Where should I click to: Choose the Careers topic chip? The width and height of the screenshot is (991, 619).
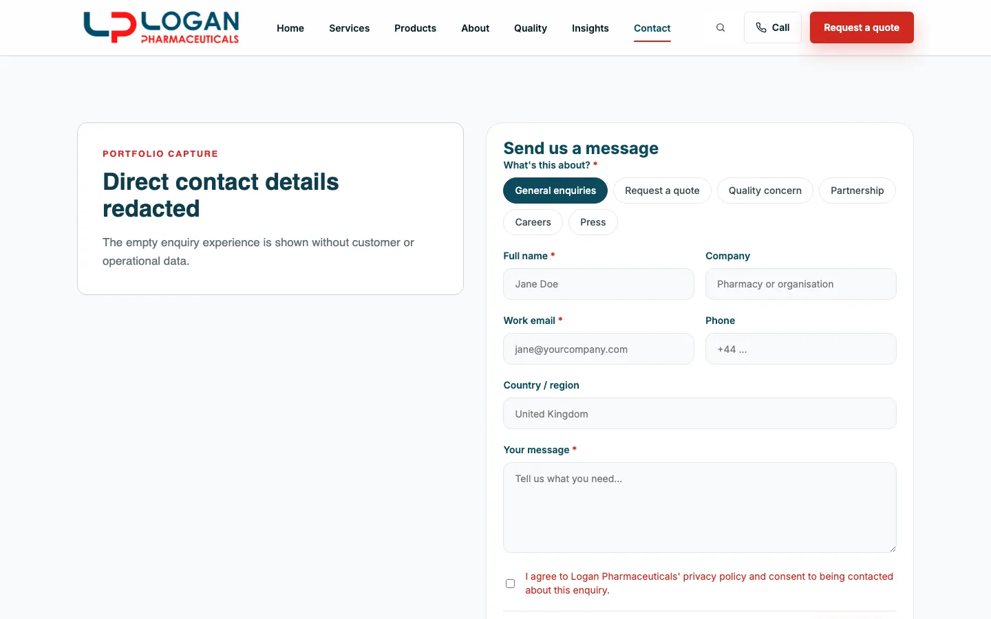[533, 222]
